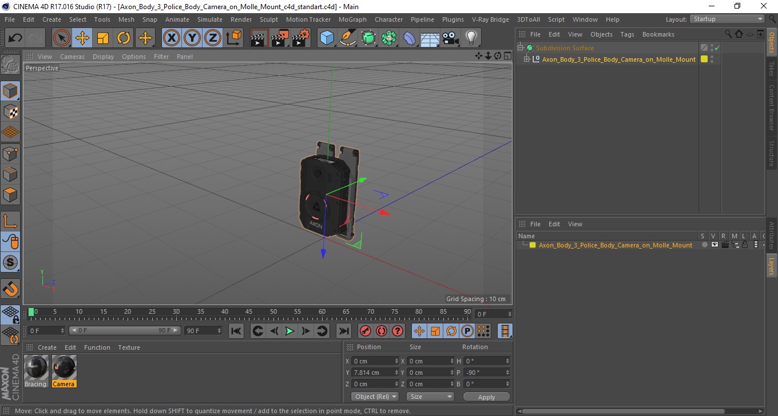Open Objects manager Tags menu
This screenshot has height=416, width=778.
[627, 34]
